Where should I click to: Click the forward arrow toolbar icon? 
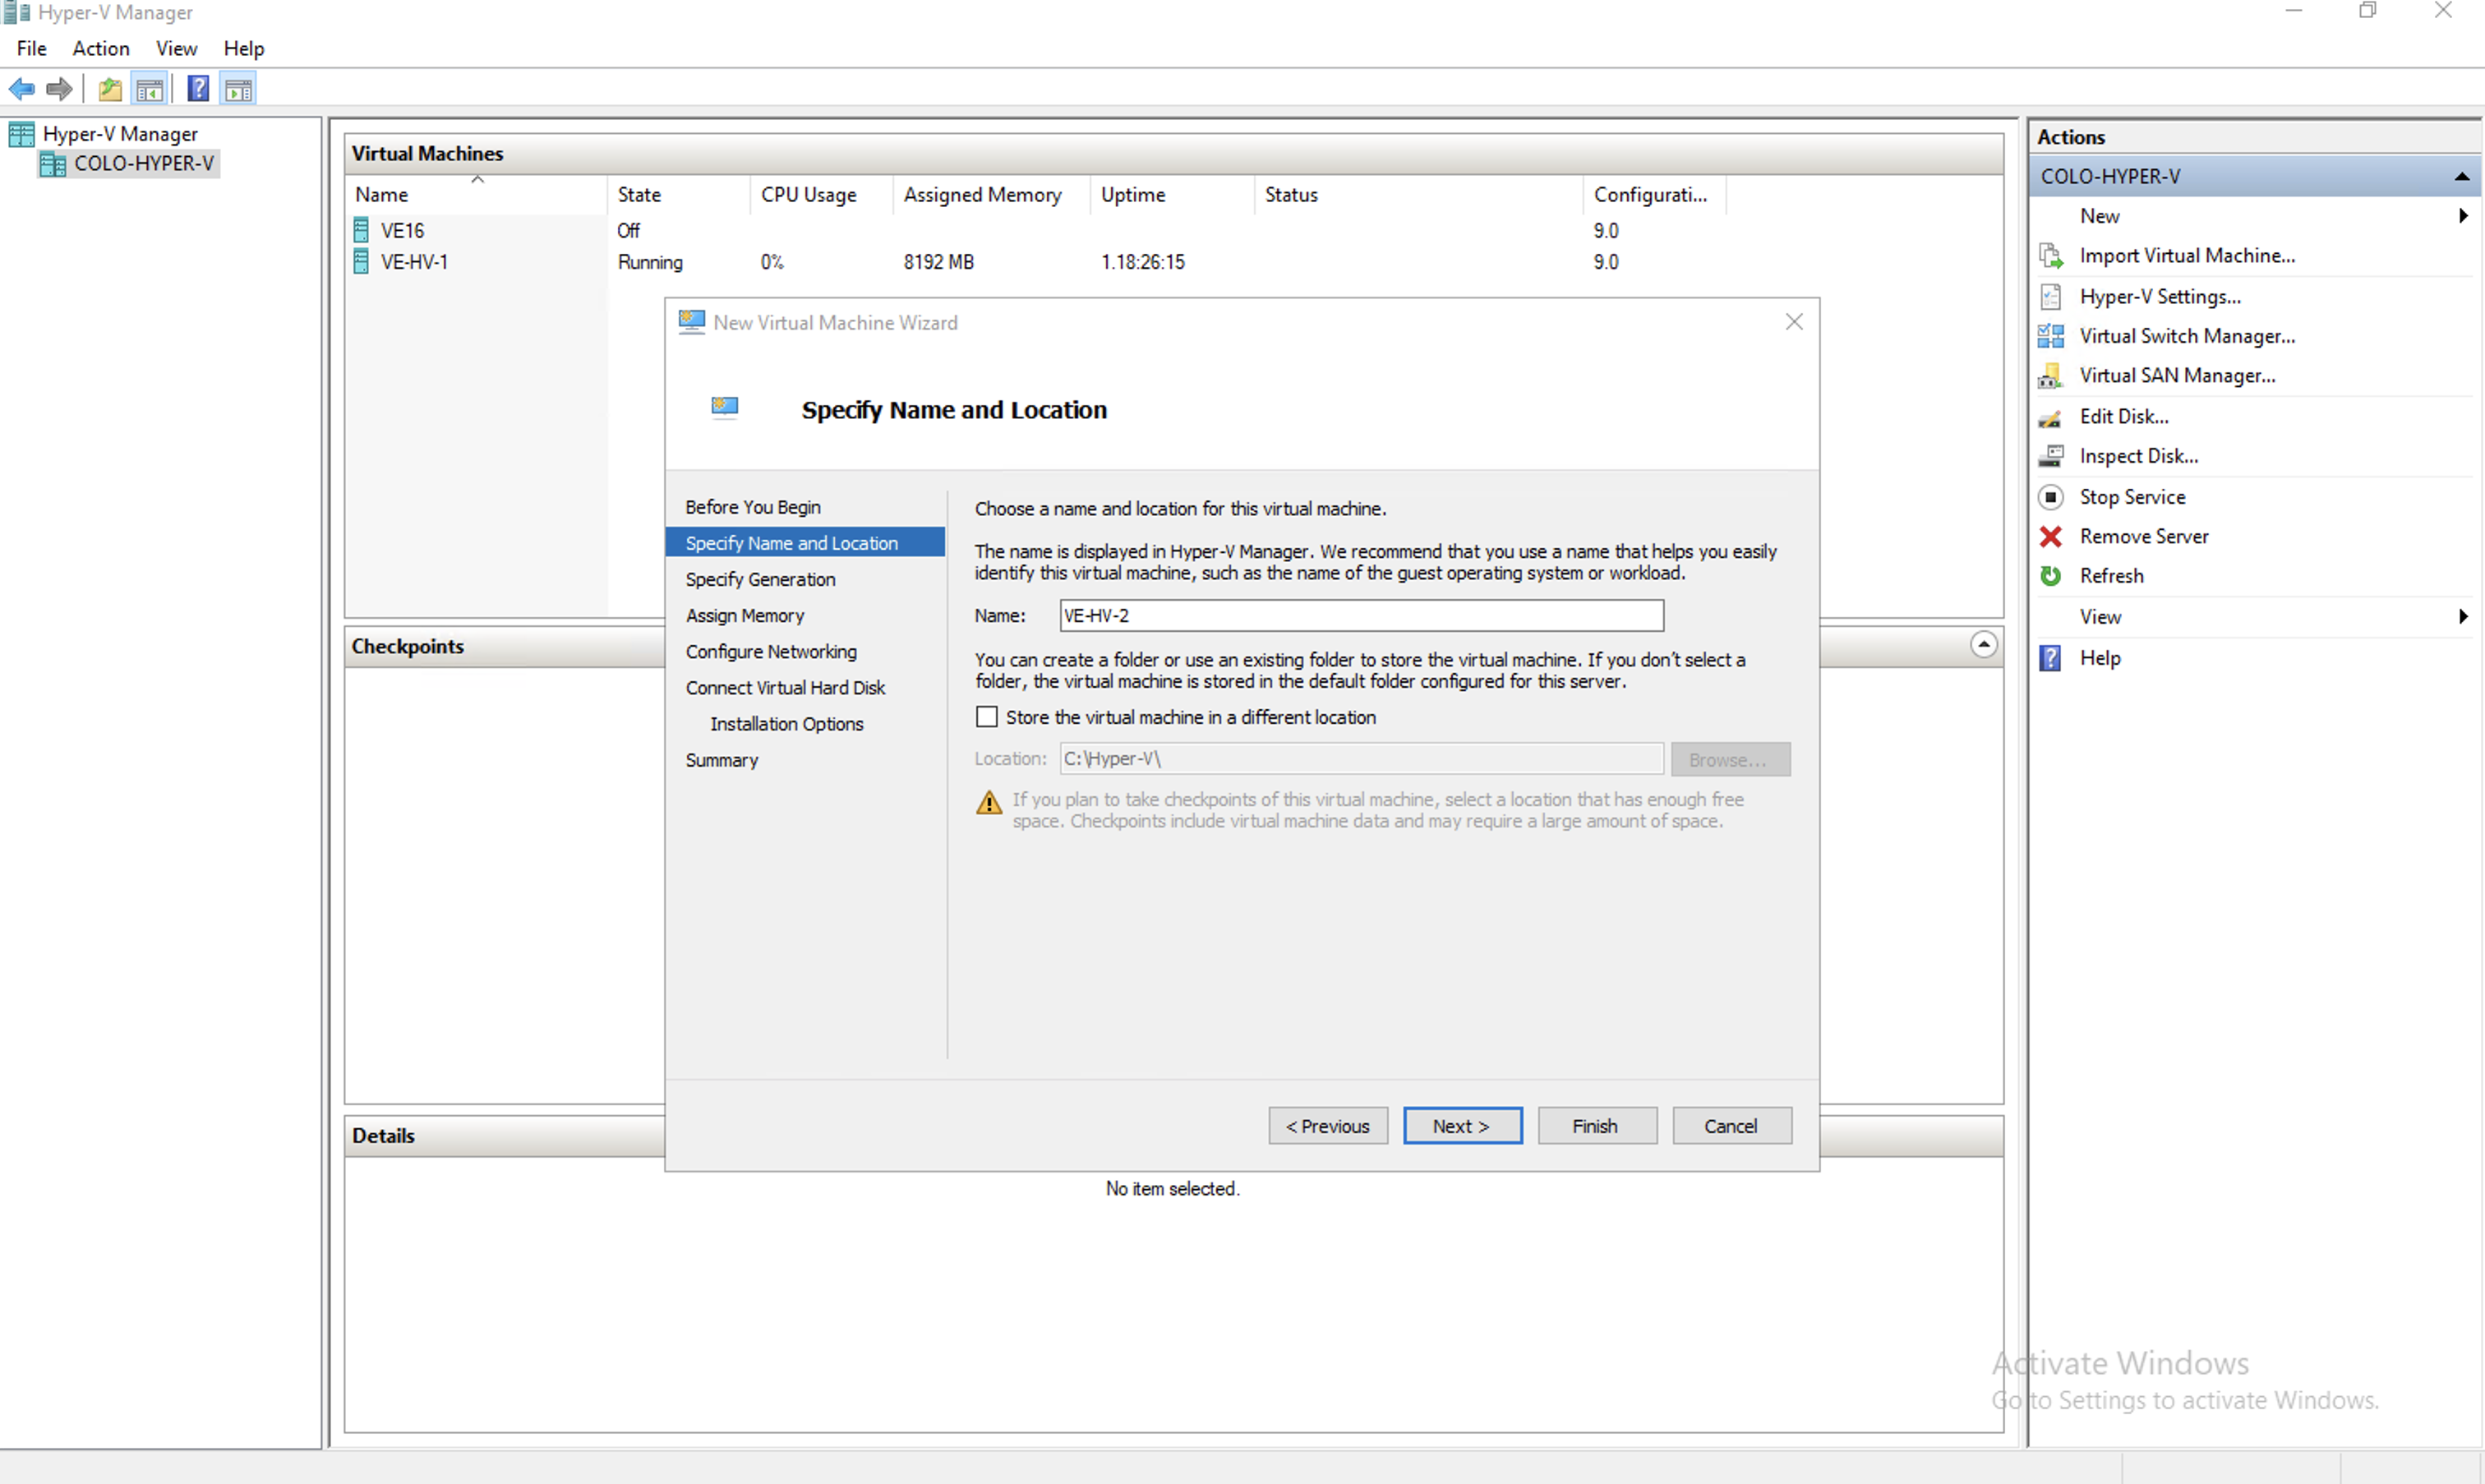pos(60,90)
